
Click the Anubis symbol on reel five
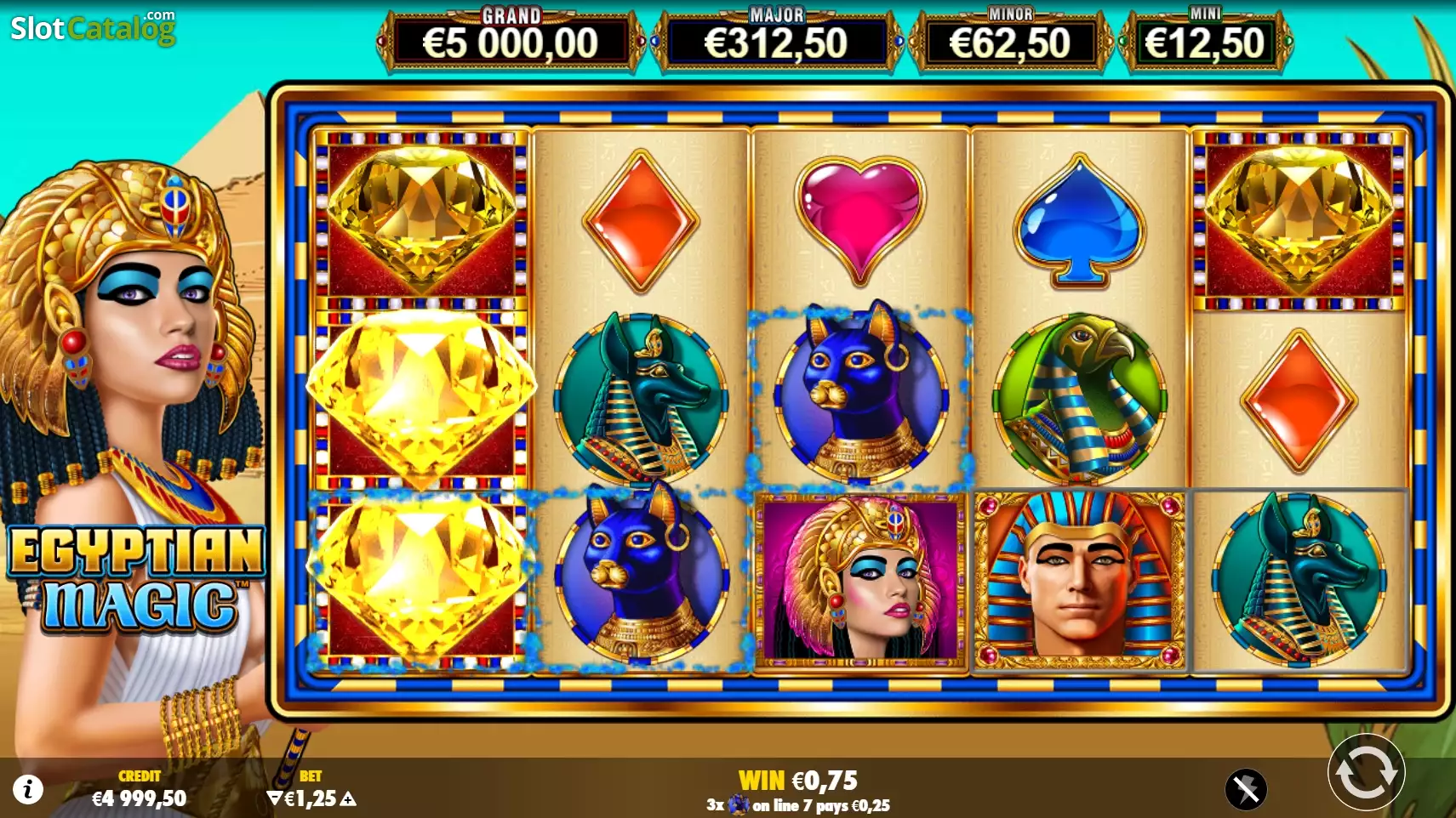(1299, 580)
